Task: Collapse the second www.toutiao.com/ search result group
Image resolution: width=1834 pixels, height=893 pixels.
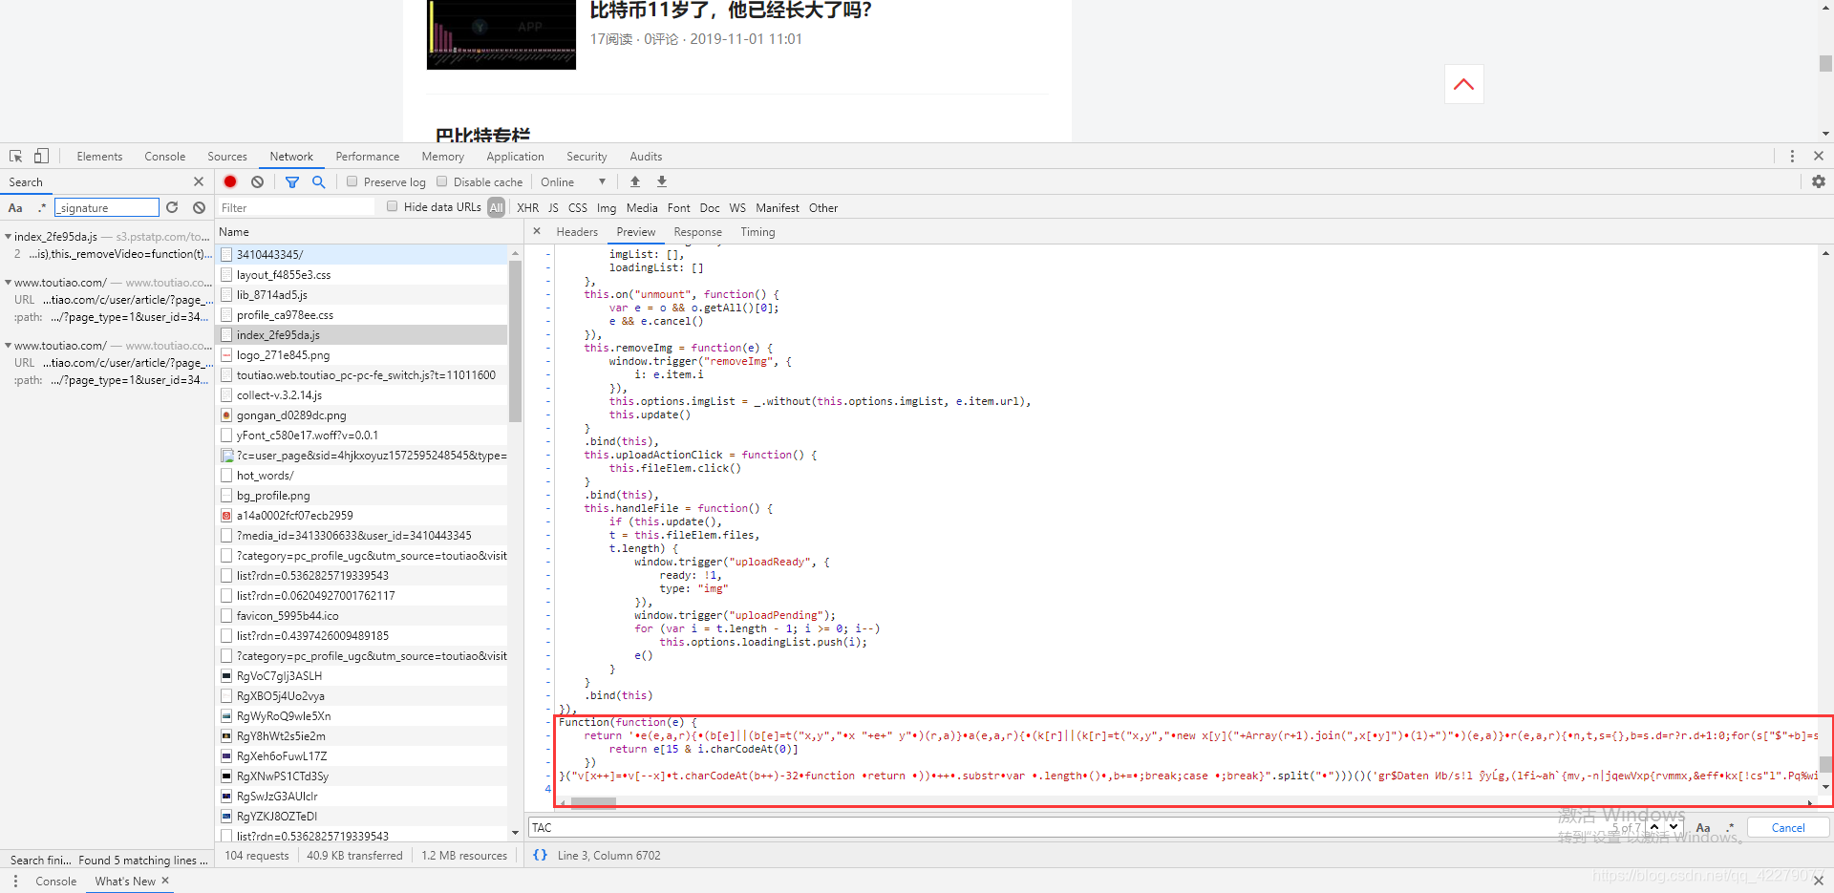Action: tap(8, 345)
